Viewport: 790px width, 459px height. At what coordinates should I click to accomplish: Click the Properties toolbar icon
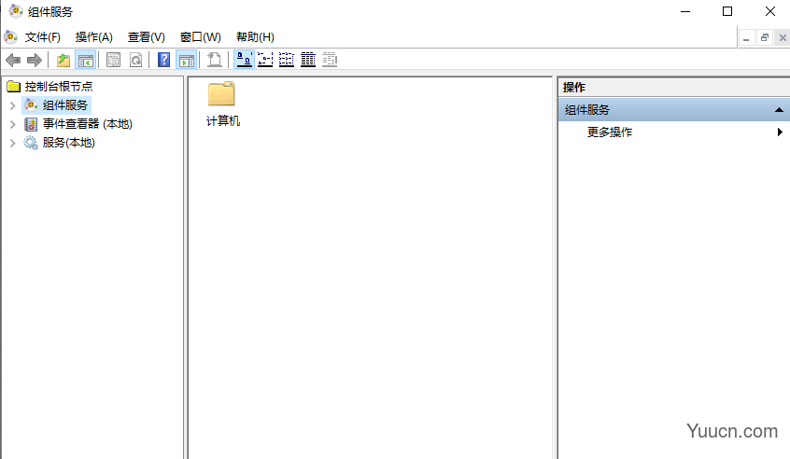pyautogui.click(x=113, y=61)
